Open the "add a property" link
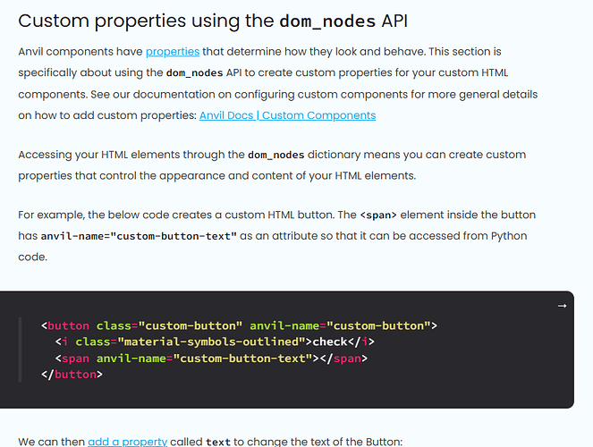This screenshot has height=447, width=593. tap(140, 441)
